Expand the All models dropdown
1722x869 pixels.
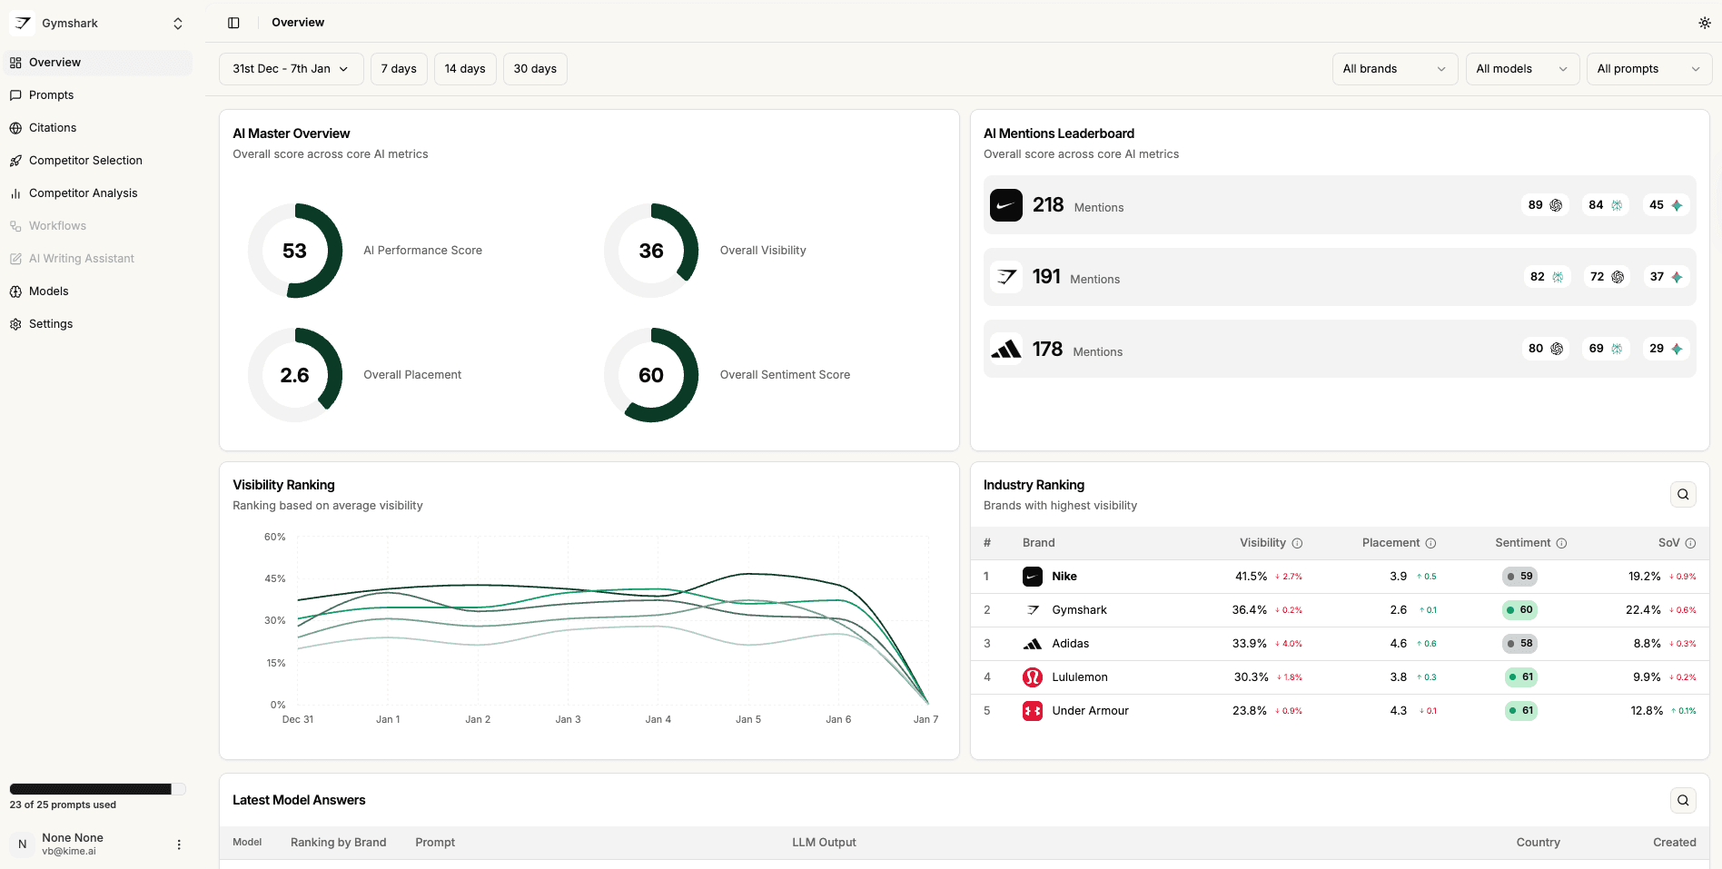[1521, 68]
